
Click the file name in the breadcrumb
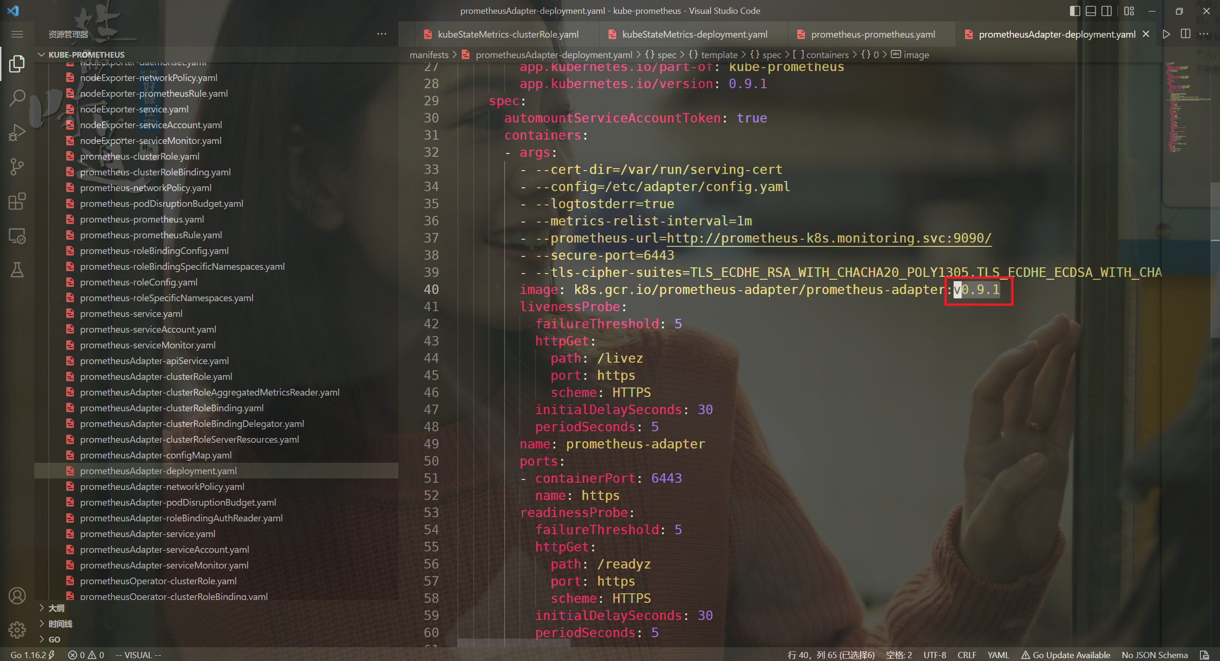pos(554,55)
